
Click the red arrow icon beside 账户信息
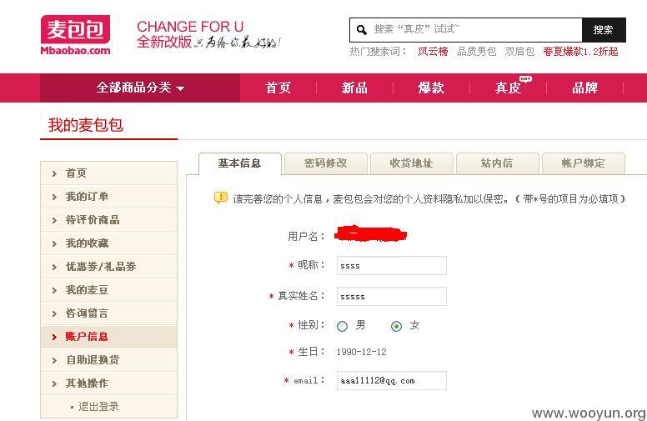pyautogui.click(x=54, y=337)
